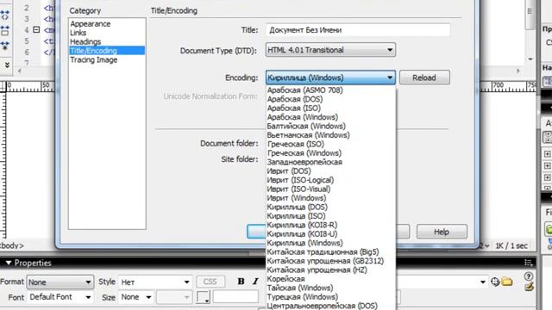Click Browse for File folder icon
Screen dimensions: 552x310
point(507,282)
